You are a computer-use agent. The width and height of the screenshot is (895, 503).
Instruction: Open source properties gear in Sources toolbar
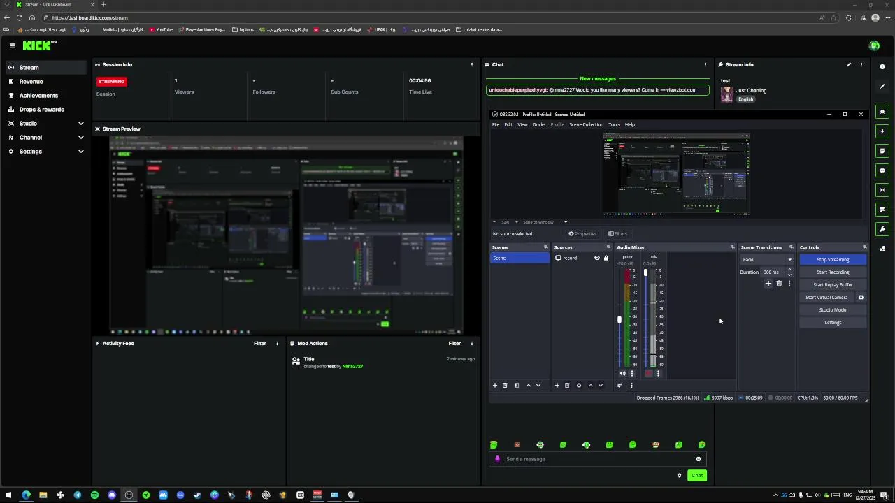578,386
